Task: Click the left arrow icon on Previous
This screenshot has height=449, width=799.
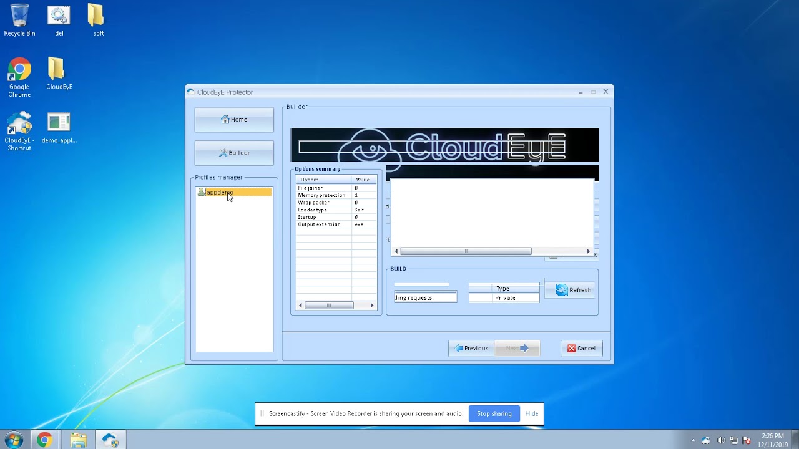Action: point(459,349)
